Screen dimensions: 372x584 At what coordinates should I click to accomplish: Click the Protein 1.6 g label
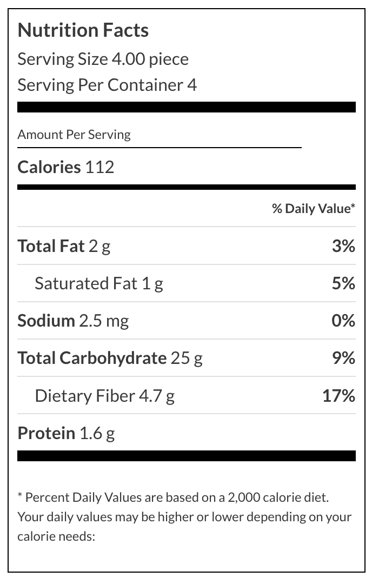click(66, 433)
